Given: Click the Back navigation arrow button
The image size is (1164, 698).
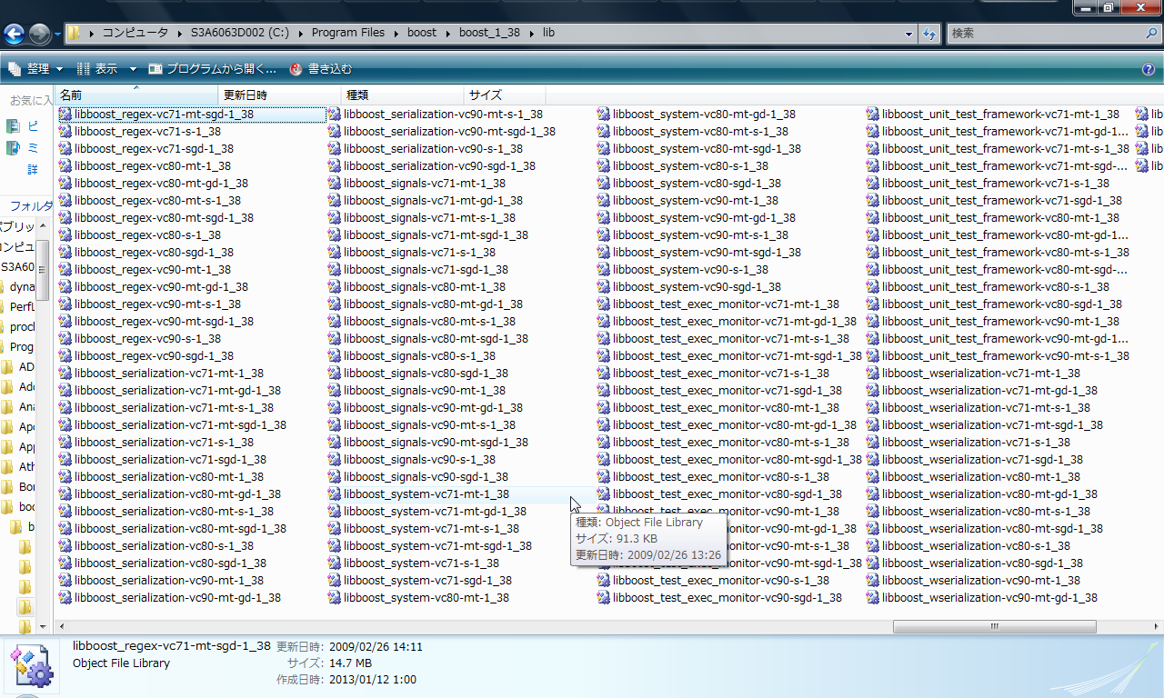Looking at the screenshot, I should (x=14, y=35).
